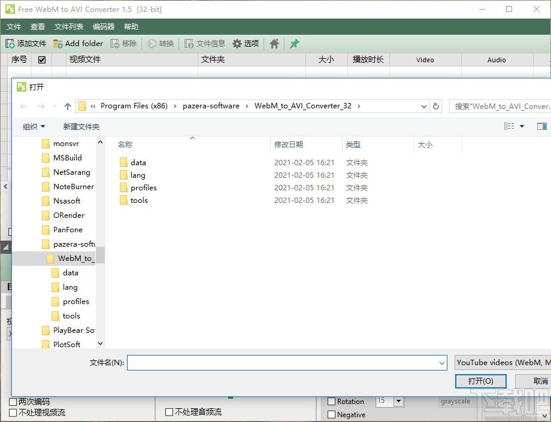Expand the breadcrumb chevron after WebM_to_AVI_Converter_32
Image resolution: width=551 pixels, height=422 pixels.
click(358, 106)
